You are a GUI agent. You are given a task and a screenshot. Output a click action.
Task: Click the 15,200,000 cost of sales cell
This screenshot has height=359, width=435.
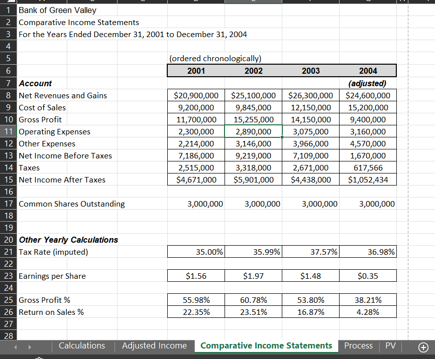[x=368, y=107]
